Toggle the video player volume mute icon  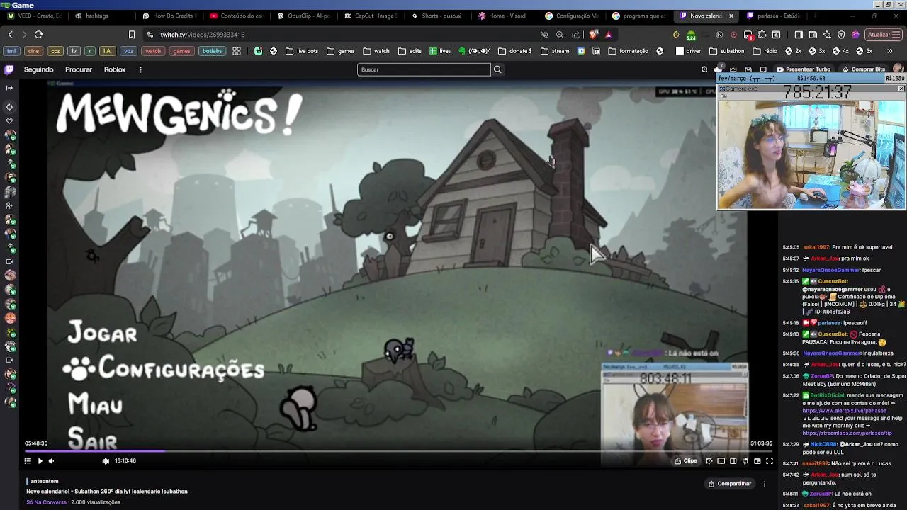point(51,461)
